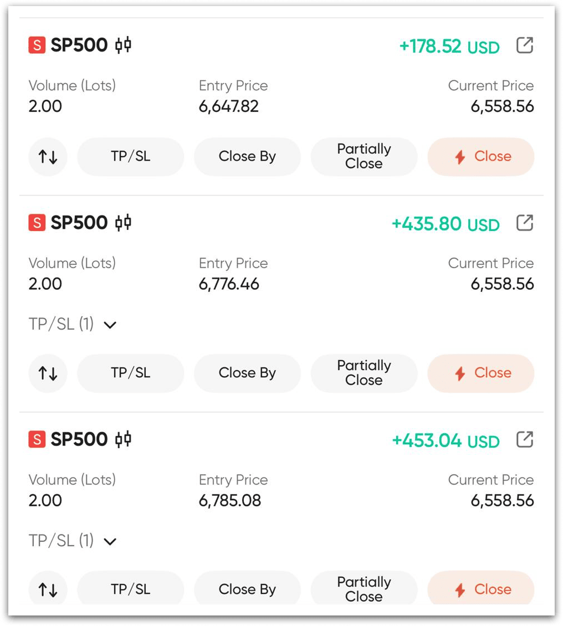The height and width of the screenshot is (626, 563).
Task: Click candlestick chart icon on 6,776.46 entry position
Action: 123,223
